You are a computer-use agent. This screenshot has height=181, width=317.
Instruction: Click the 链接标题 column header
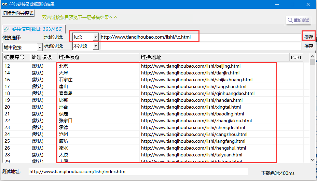tap(69, 57)
